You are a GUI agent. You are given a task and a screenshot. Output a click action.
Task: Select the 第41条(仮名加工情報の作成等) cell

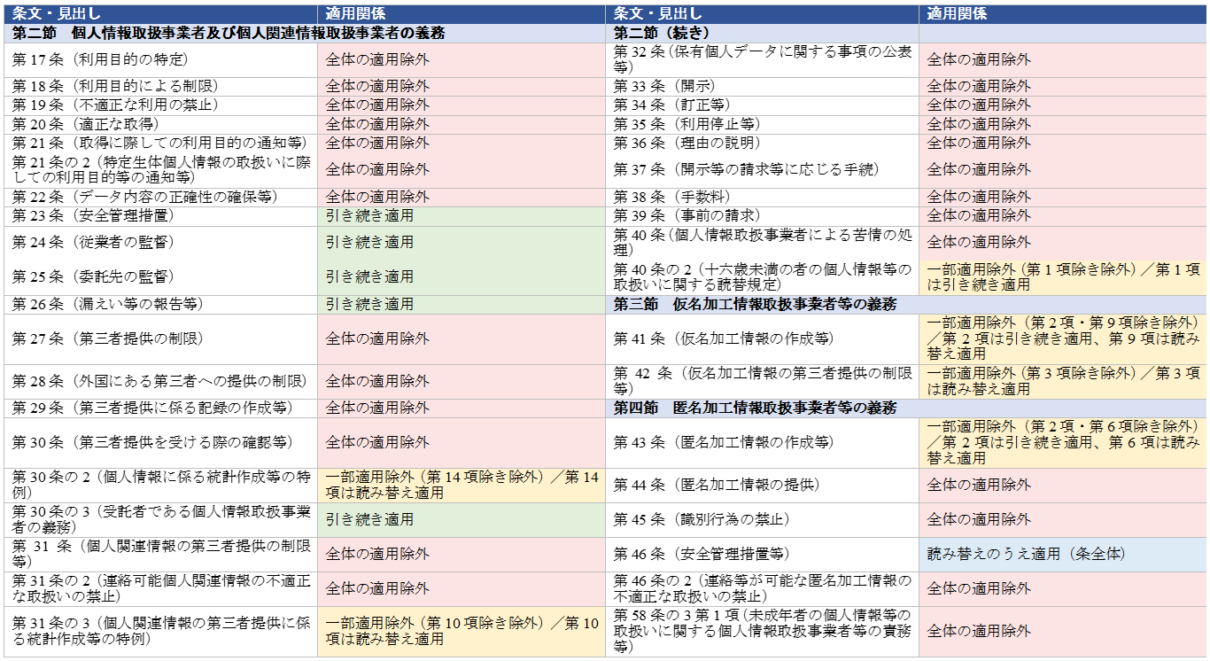pos(763,339)
